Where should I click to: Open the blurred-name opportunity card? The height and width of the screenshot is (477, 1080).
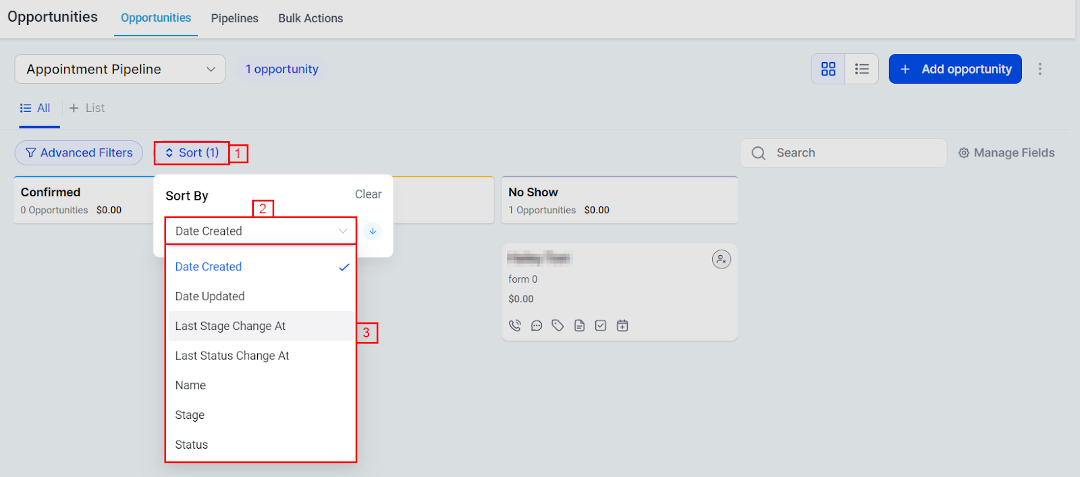point(619,291)
